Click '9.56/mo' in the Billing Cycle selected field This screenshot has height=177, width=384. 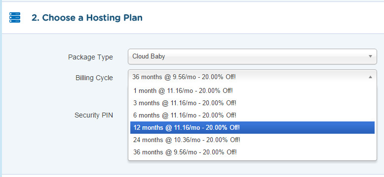[184, 77]
